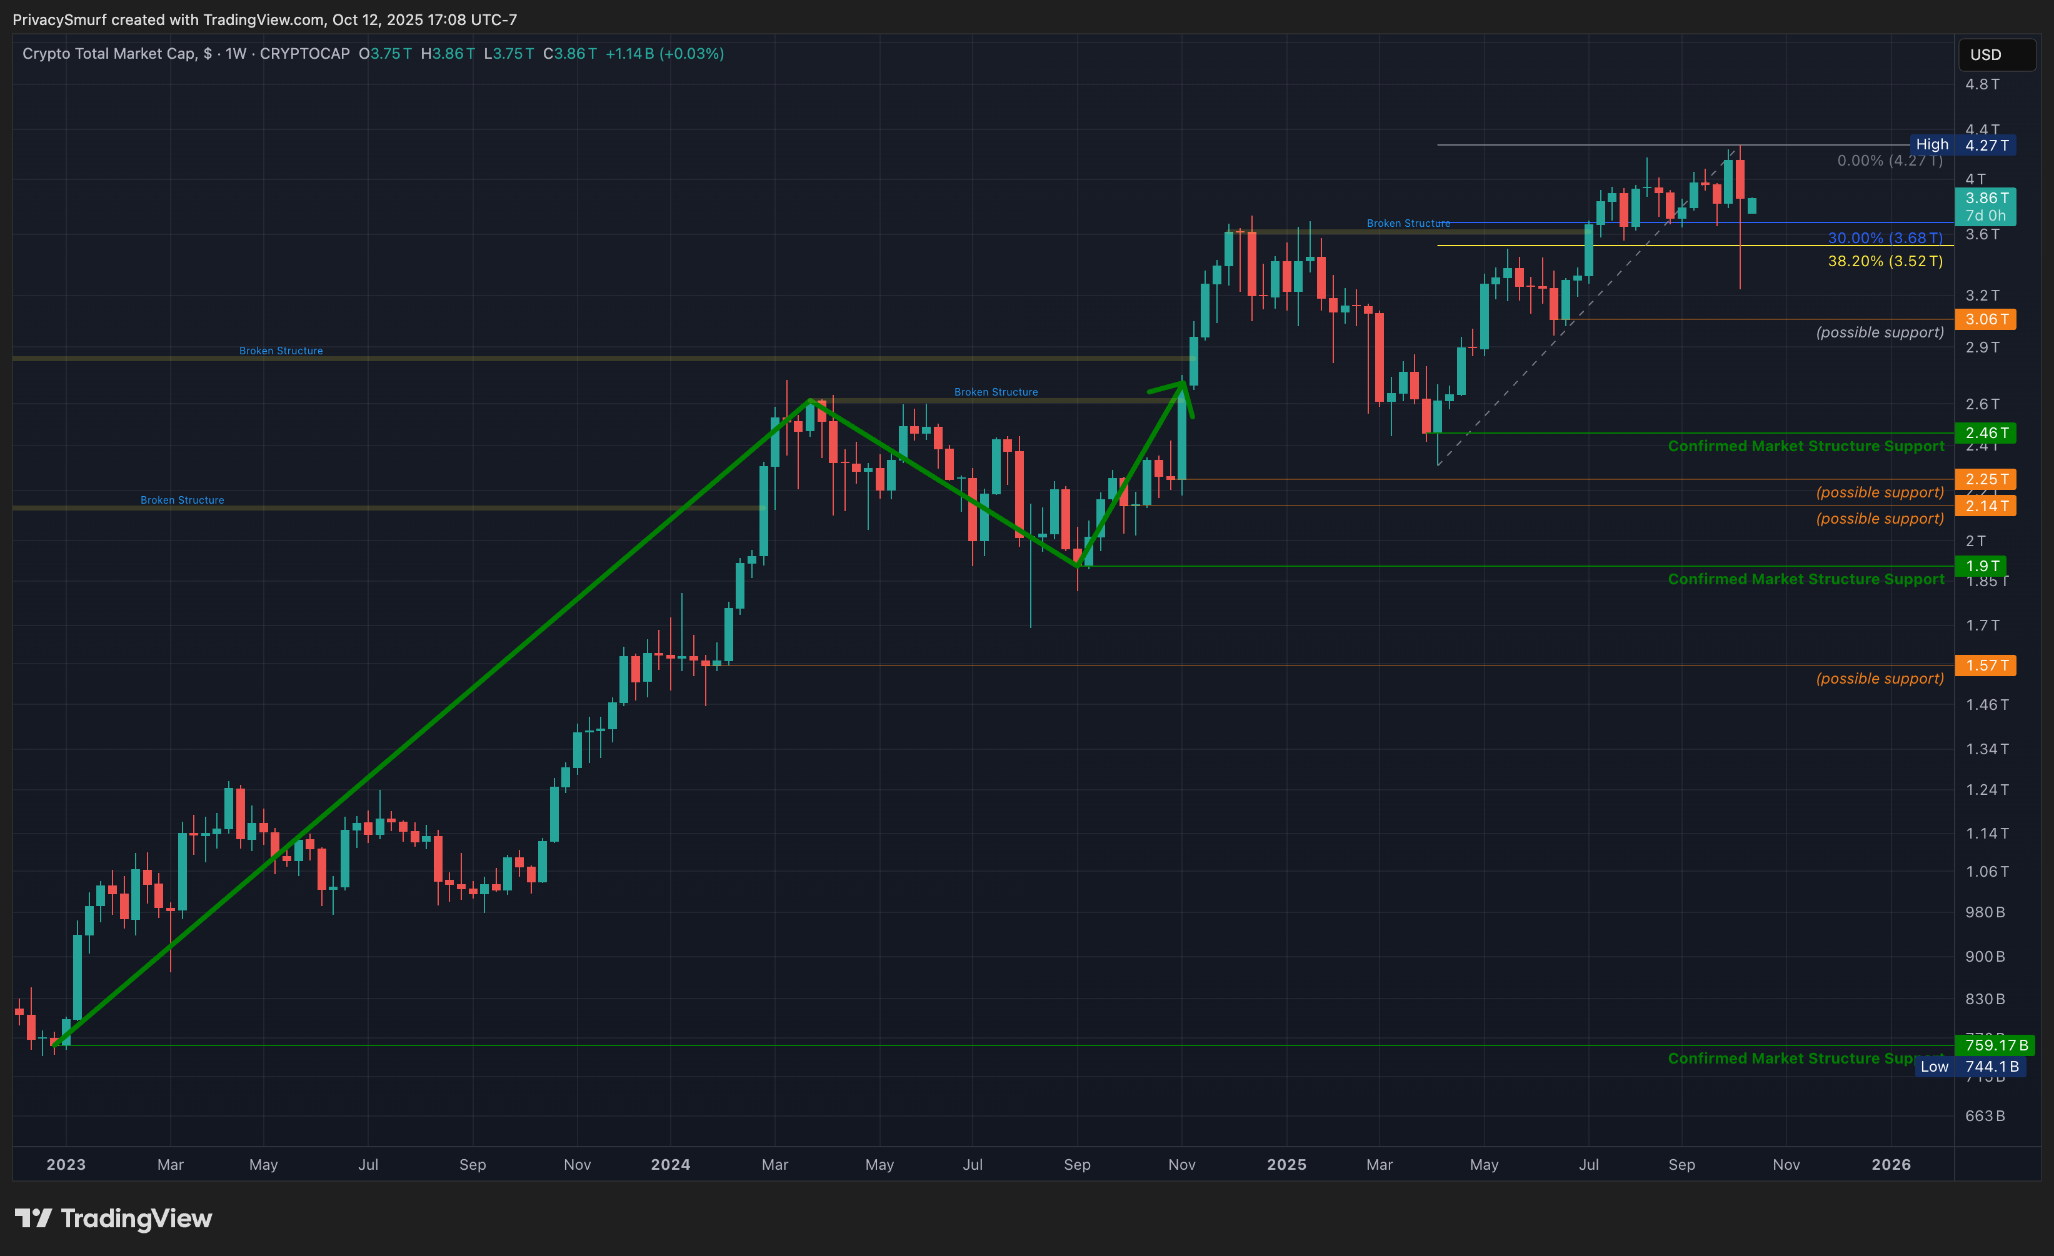Screen dimensions: 2054x1256
Task: Click the orange 3.06 T price label
Action: [1986, 319]
